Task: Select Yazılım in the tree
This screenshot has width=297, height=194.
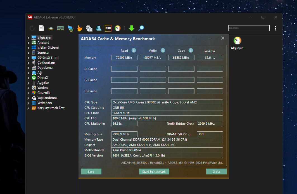Action: [42, 88]
